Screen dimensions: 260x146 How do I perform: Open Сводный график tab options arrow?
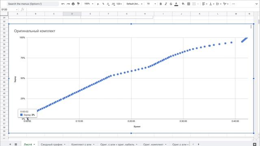(65, 144)
